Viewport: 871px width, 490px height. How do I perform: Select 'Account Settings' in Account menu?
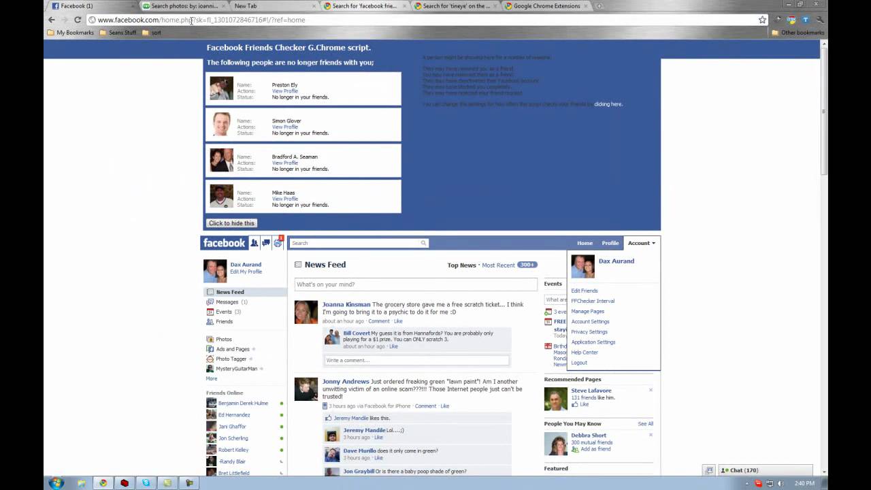590,322
